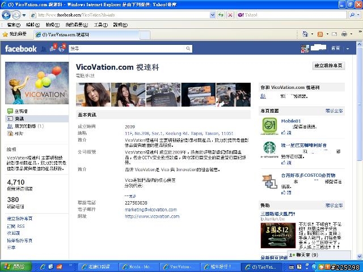Open the first photo thumbnail of woman
The image size is (363, 272).
(x=93, y=95)
